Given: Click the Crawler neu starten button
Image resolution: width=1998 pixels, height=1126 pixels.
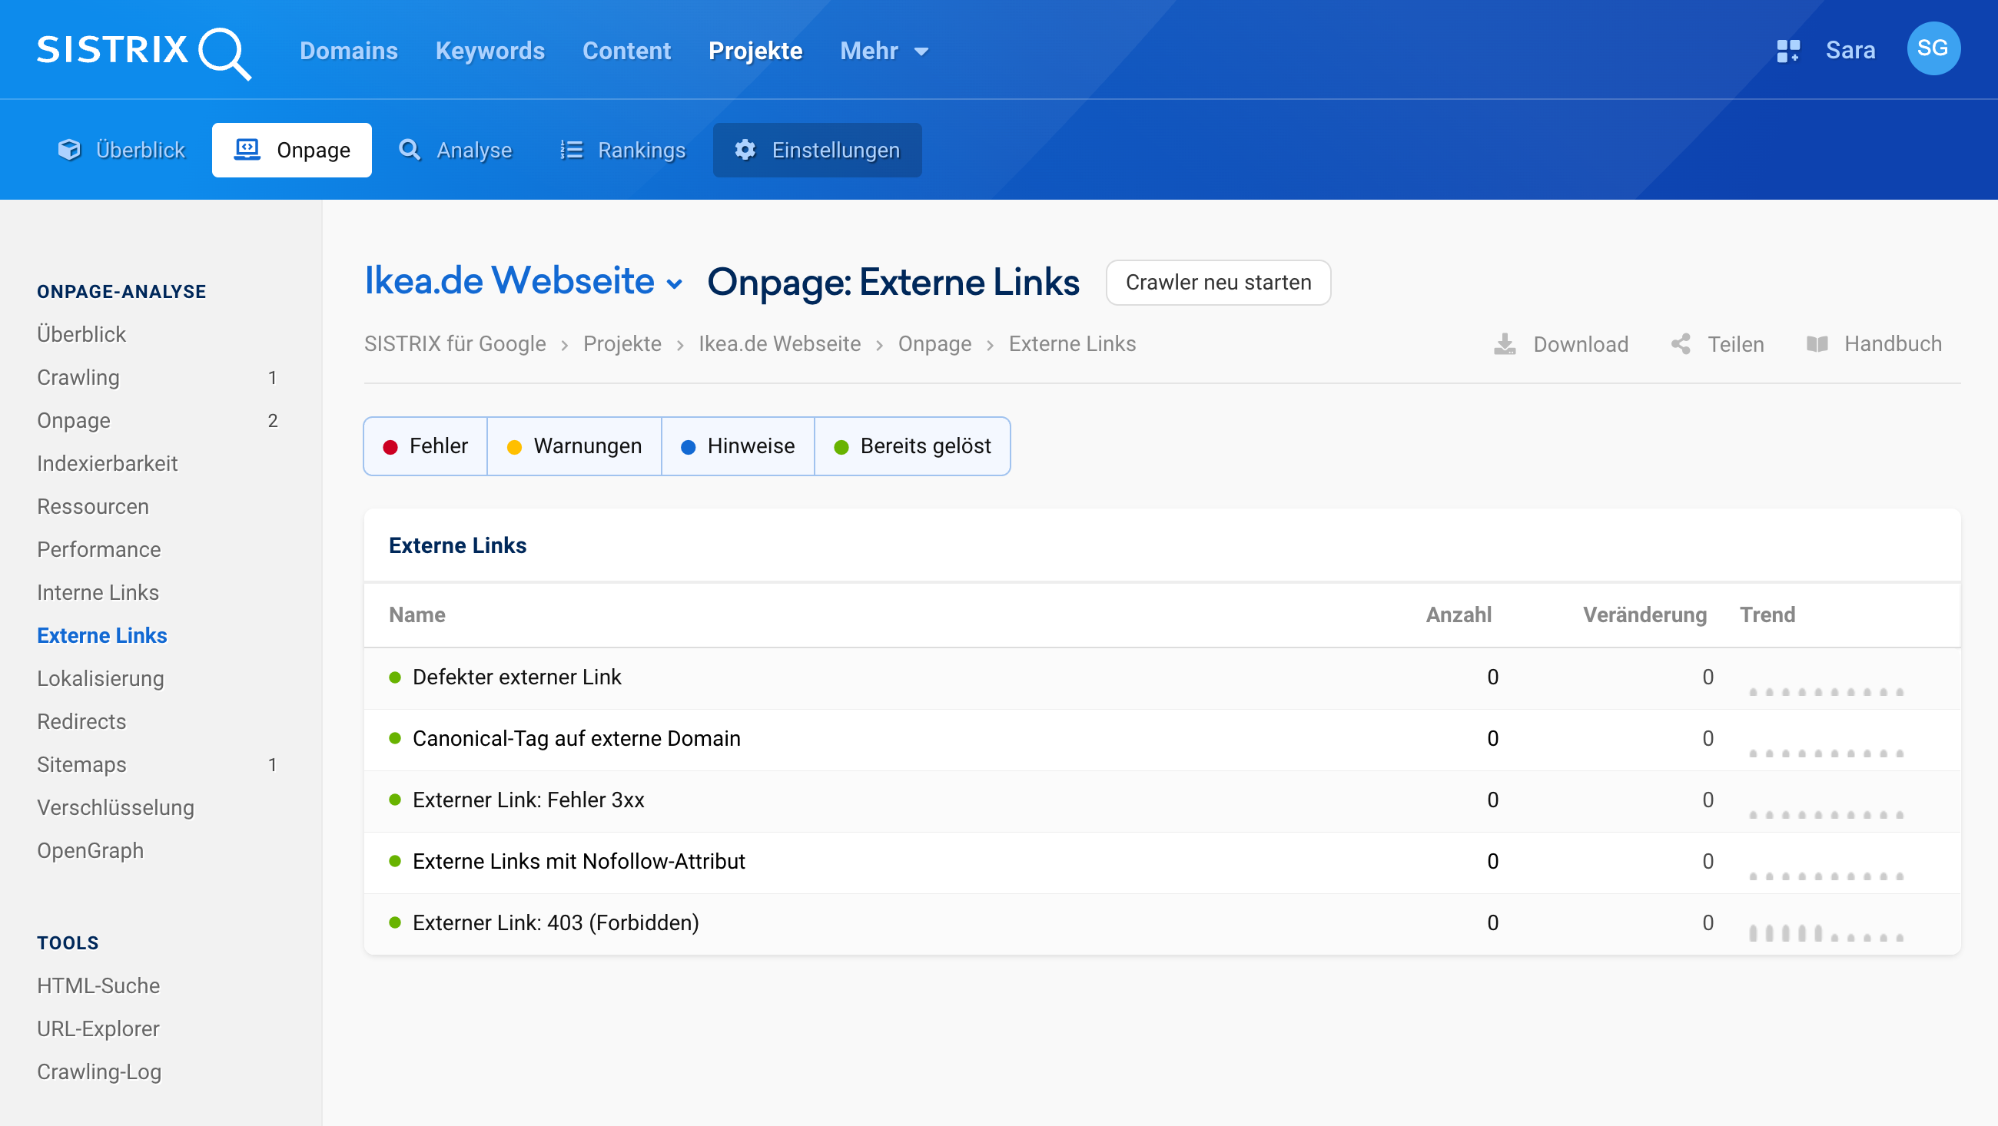Looking at the screenshot, I should coord(1218,283).
